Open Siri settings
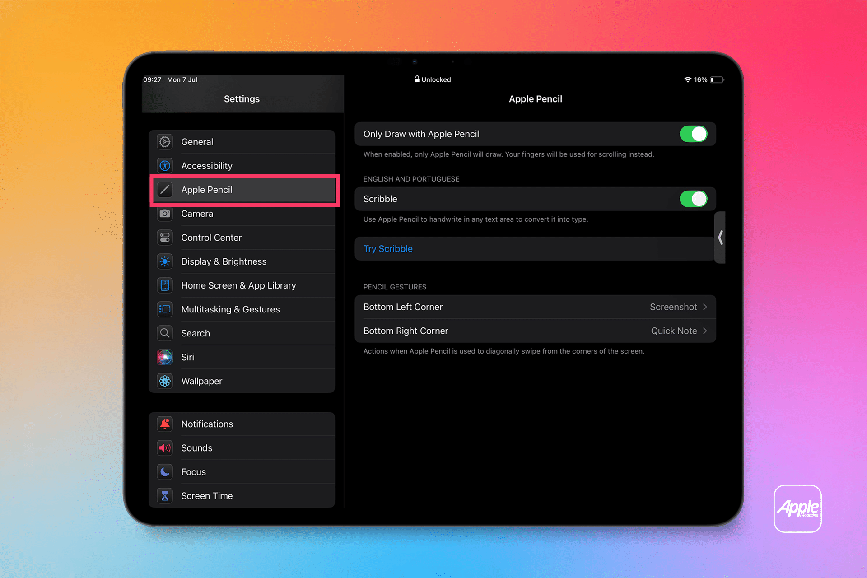 (x=242, y=357)
